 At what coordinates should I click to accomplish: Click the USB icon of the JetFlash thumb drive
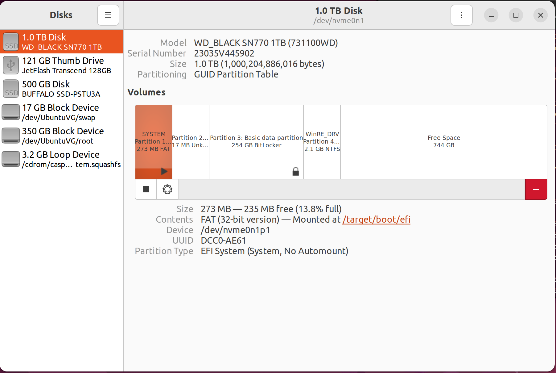coord(11,65)
